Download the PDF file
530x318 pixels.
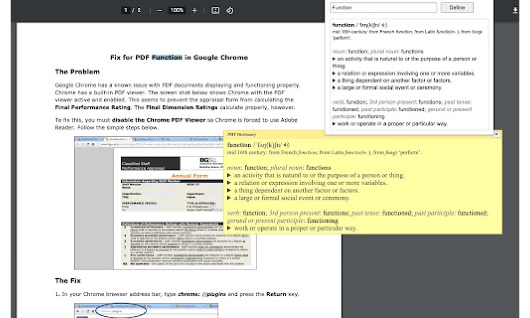pyautogui.click(x=515, y=11)
